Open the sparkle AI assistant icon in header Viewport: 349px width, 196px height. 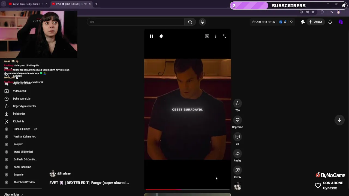click(303, 22)
